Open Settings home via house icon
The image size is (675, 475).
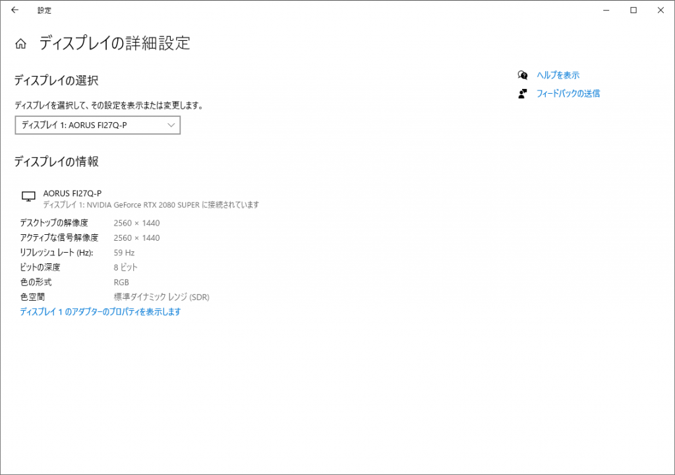tap(20, 44)
